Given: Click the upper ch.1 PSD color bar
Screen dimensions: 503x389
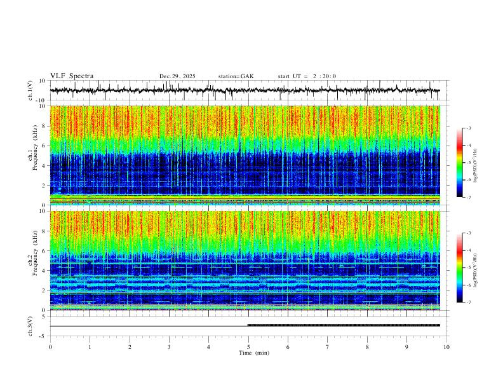Looking at the screenshot, I should [460, 163].
